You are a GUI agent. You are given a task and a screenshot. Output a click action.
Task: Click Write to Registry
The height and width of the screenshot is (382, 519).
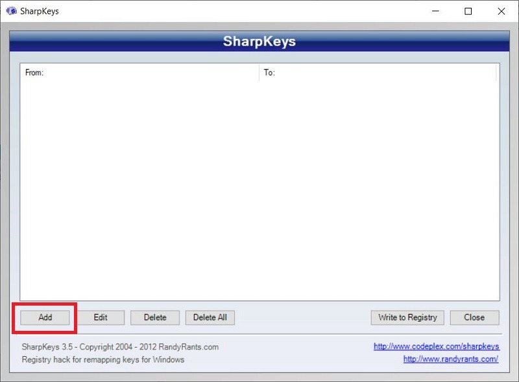407,317
